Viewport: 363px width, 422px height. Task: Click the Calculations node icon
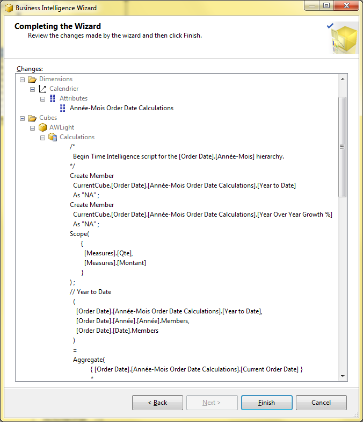pyautogui.click(x=53, y=137)
